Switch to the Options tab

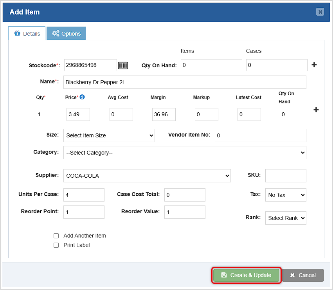66,34
